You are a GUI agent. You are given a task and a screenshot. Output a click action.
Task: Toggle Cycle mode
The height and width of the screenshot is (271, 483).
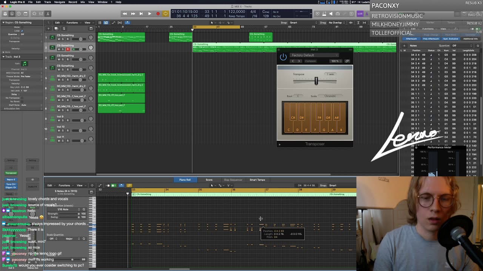pyautogui.click(x=165, y=14)
